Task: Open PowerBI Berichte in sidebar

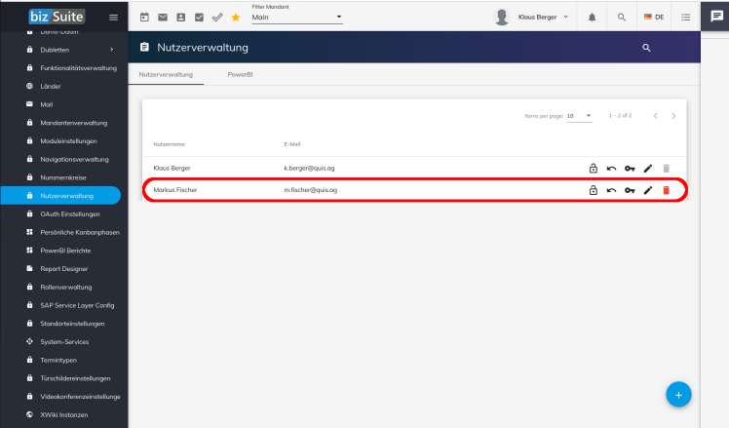Action: pos(64,251)
